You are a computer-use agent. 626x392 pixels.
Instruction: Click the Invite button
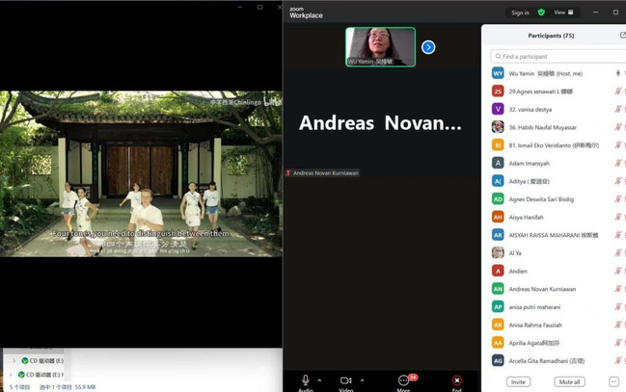click(519, 381)
